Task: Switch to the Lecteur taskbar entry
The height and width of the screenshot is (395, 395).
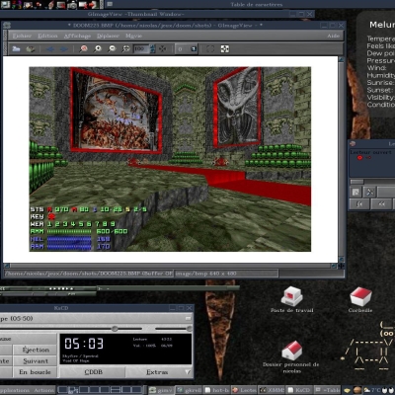Action: (244, 390)
